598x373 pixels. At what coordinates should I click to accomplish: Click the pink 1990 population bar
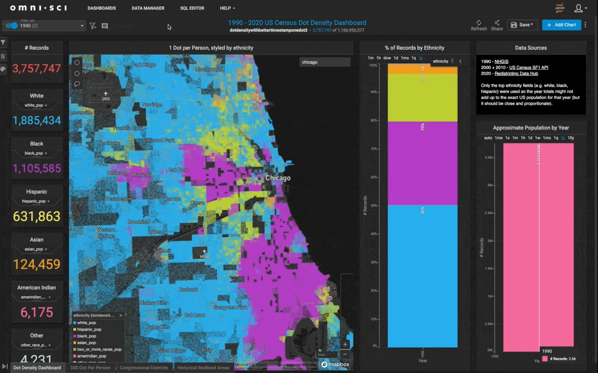[x=538, y=247]
